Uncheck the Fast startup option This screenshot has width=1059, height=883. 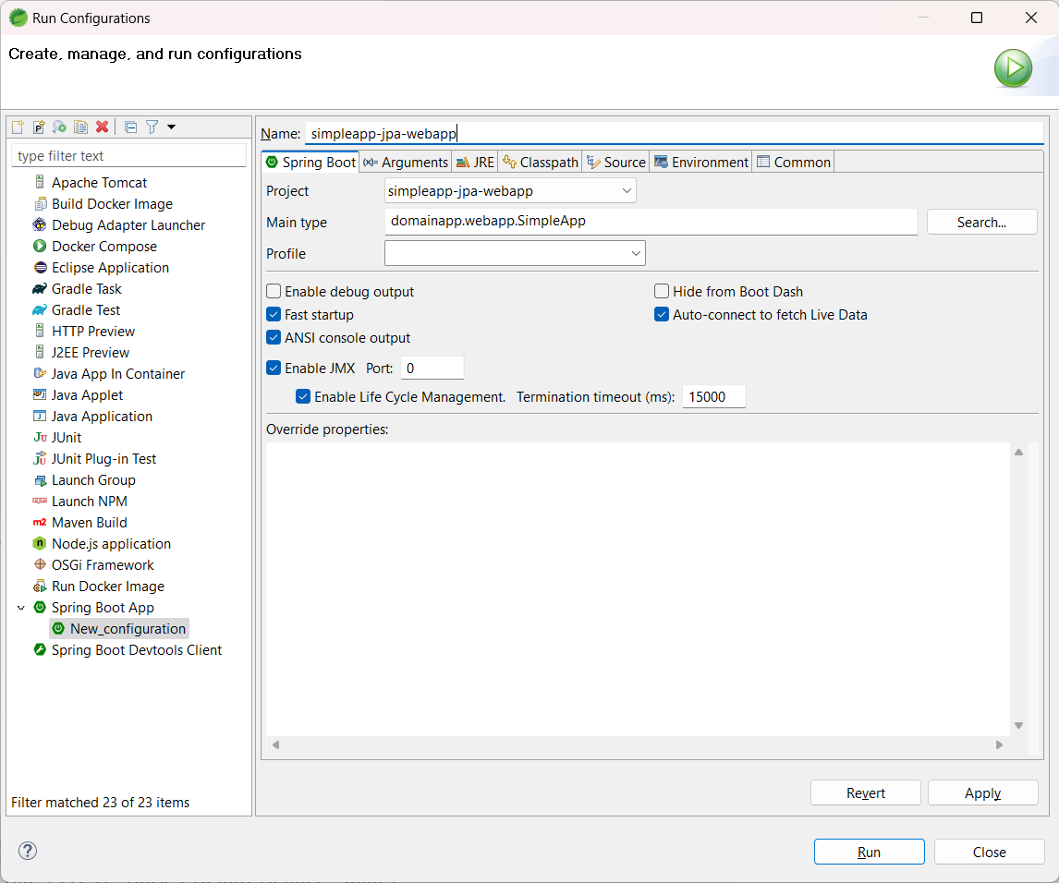point(274,315)
